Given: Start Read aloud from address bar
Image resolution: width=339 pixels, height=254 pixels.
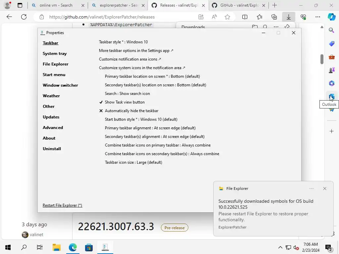Looking at the screenshot, I should (214, 17).
